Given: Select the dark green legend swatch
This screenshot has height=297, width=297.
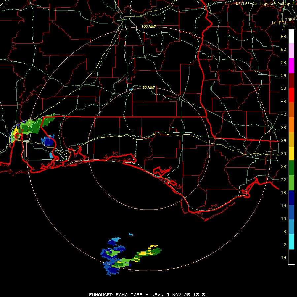Looking at the screenshot, I should coord(291,168).
